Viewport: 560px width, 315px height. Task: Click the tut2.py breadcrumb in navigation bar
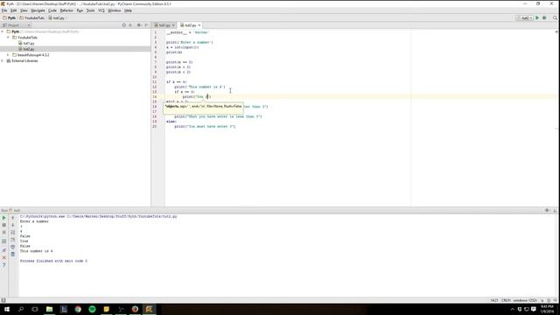[56, 17]
